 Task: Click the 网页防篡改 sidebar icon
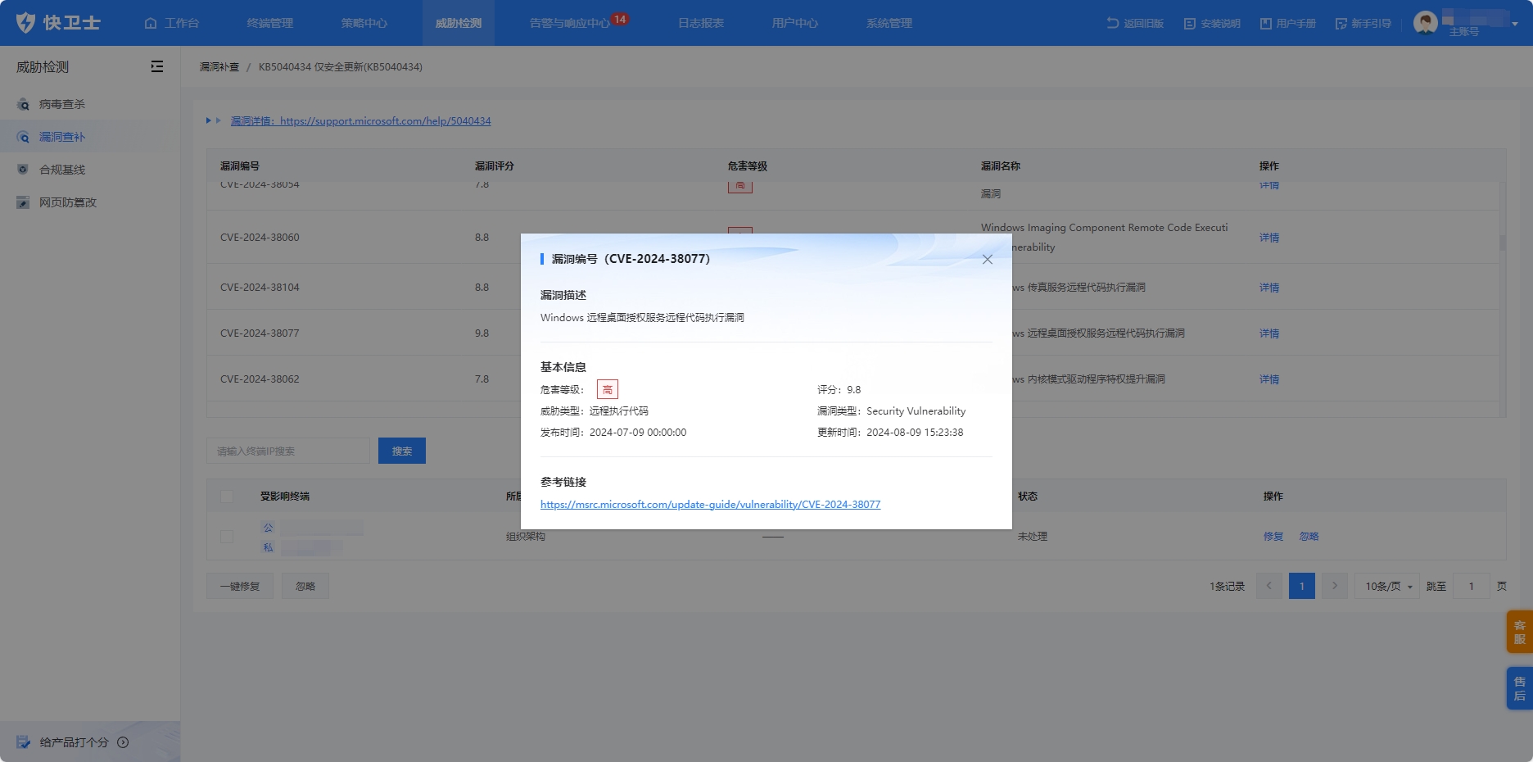pyautogui.click(x=23, y=202)
